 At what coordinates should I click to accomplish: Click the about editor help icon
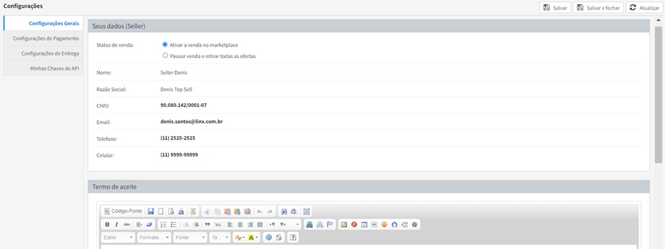pyautogui.click(x=293, y=237)
